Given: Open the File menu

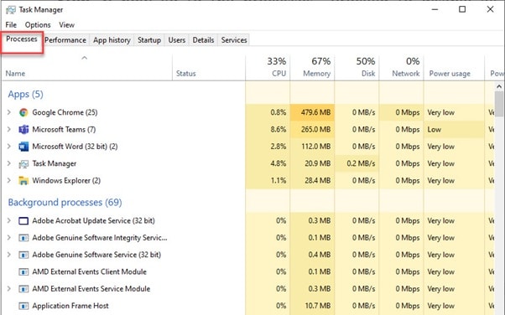Looking at the screenshot, I should click(x=11, y=25).
